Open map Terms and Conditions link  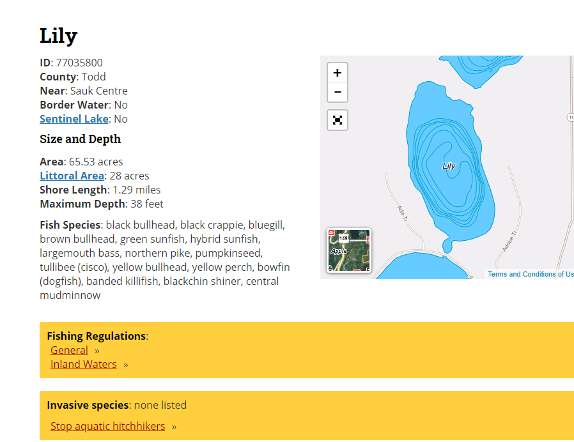coord(530,274)
